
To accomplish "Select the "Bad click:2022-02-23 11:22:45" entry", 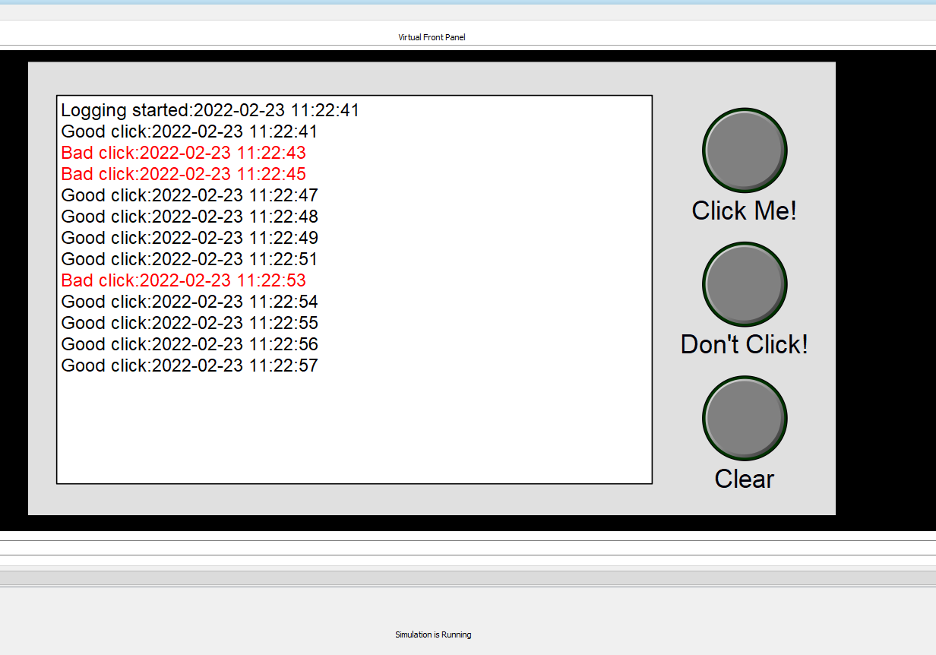I will coord(183,174).
